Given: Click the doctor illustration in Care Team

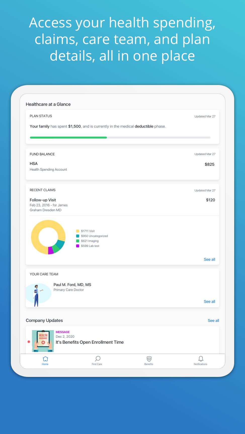Looking at the screenshot, I should point(38,295).
